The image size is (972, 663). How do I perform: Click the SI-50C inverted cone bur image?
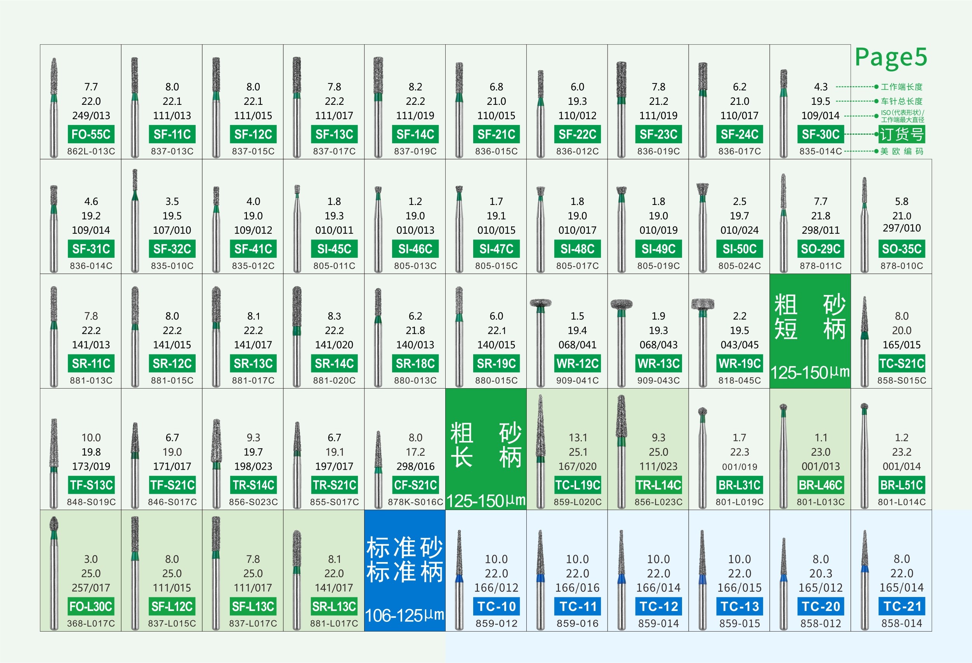pyautogui.click(x=703, y=227)
